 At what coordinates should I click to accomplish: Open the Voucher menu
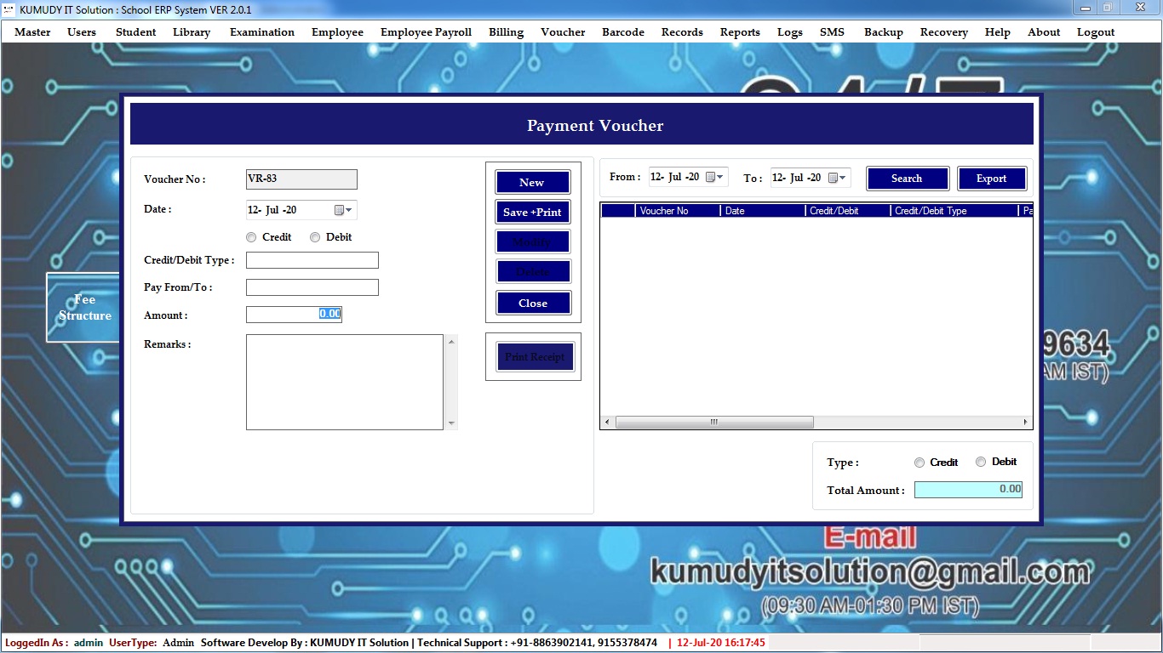click(x=563, y=32)
